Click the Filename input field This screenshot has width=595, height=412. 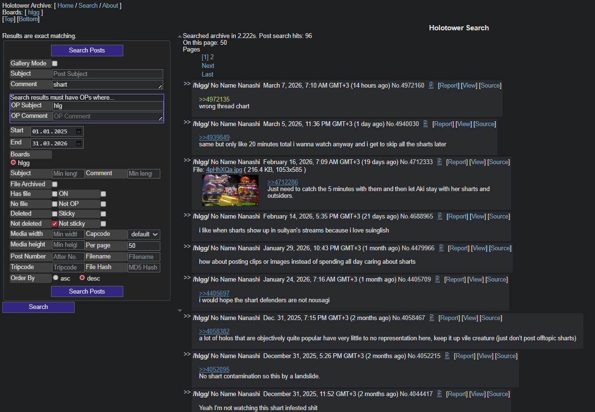(144, 257)
